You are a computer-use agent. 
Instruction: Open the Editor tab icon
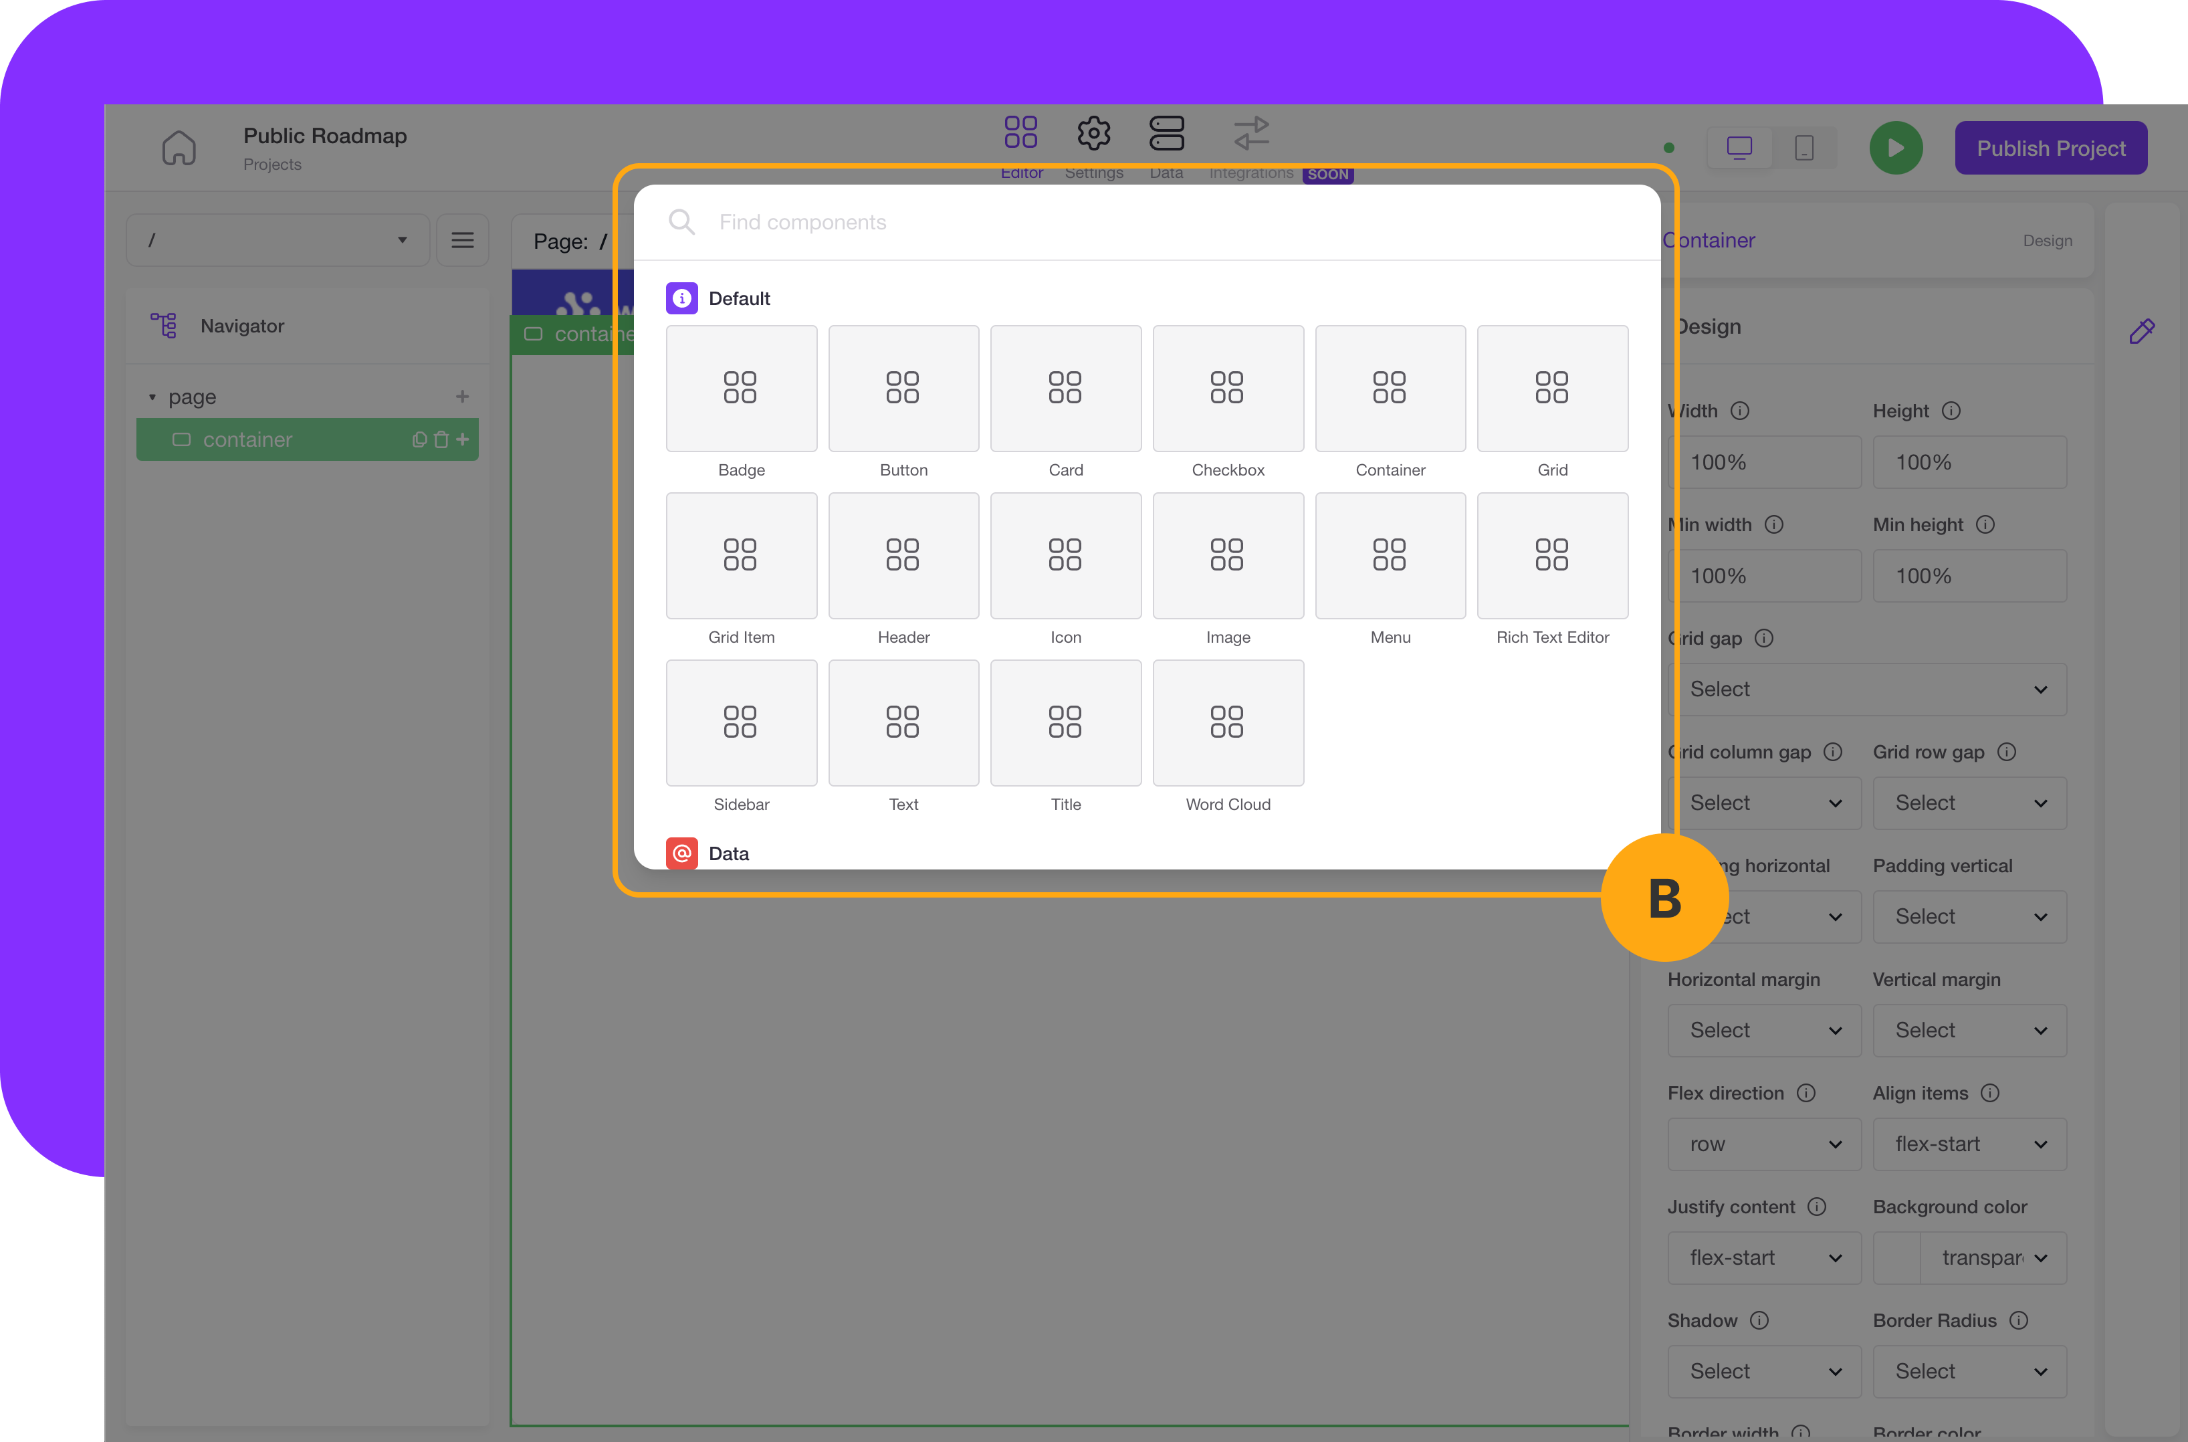1020,132
